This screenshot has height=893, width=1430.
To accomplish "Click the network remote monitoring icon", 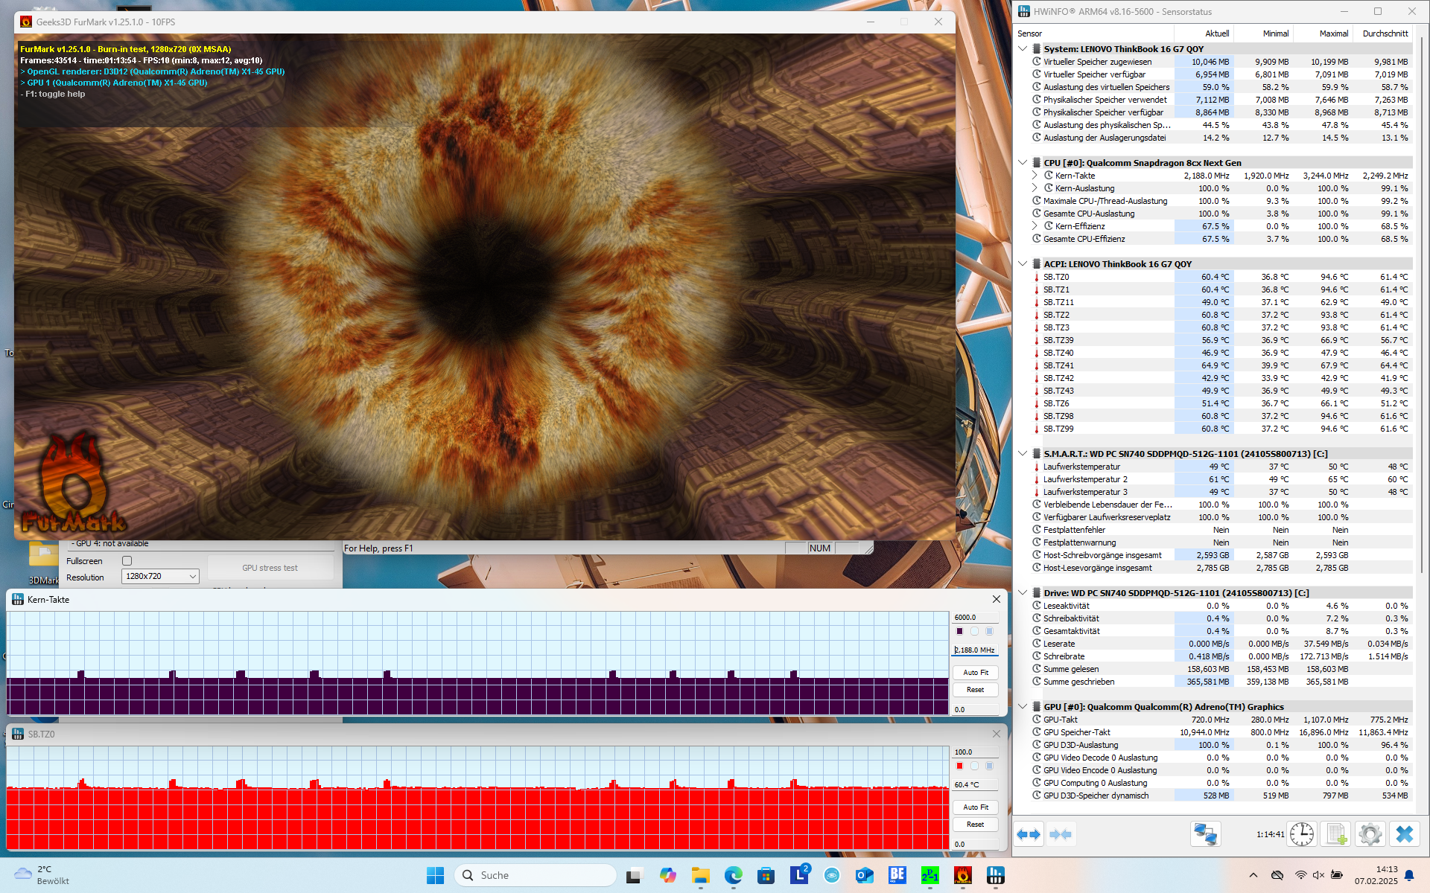I will 1205,834.
